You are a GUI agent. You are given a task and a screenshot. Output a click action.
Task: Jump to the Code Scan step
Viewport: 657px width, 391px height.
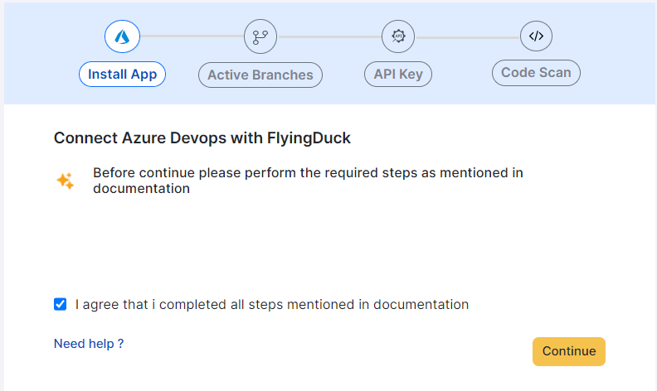tap(536, 73)
